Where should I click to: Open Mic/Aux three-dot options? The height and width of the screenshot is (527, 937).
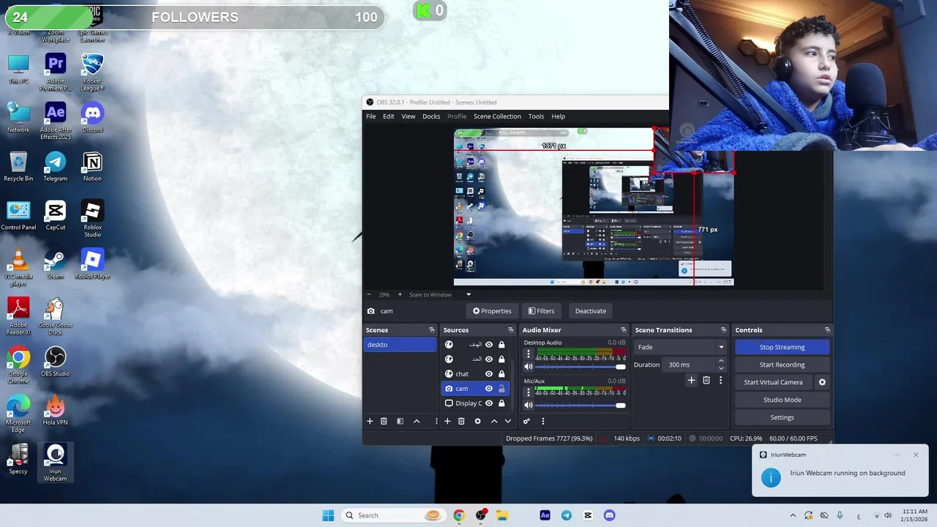(x=529, y=392)
